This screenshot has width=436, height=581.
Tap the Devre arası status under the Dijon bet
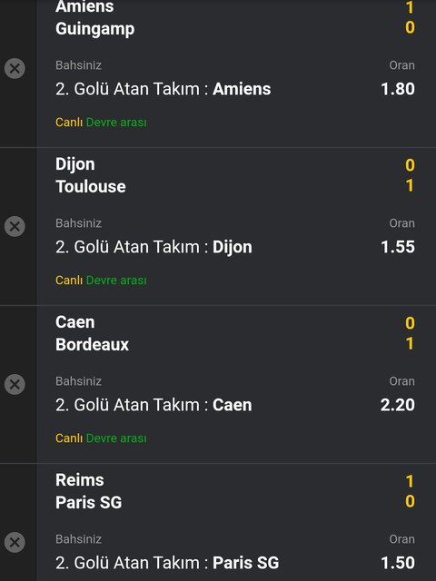116,281
